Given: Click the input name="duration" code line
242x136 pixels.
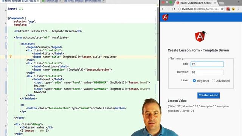Looking at the screenshot, I should coord(72,70).
